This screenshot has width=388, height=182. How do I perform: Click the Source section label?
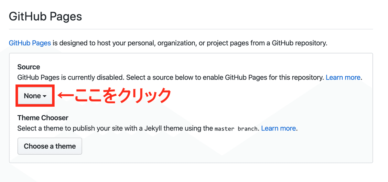click(29, 67)
